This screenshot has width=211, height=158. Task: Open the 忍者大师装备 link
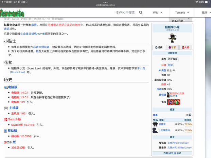point(41,47)
